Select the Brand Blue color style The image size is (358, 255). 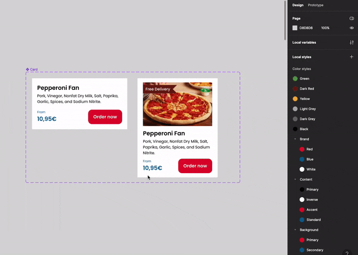[x=307, y=159]
